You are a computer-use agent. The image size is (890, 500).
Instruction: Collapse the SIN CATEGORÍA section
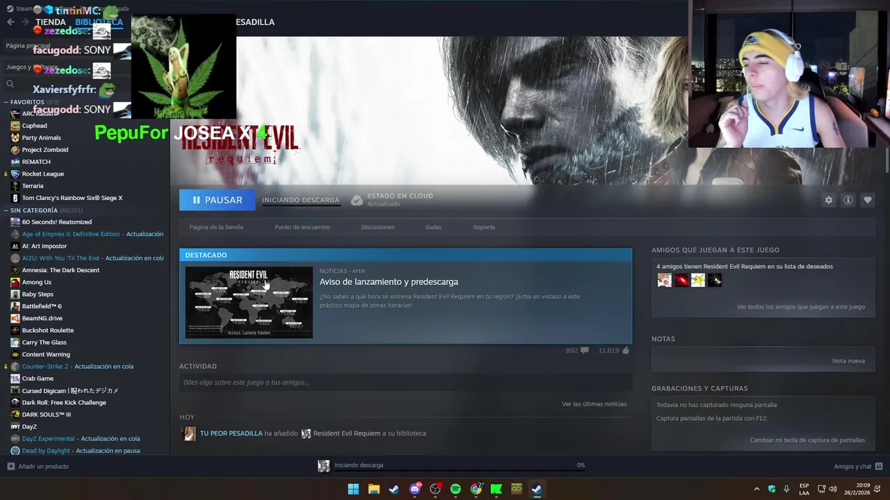pyautogui.click(x=6, y=210)
